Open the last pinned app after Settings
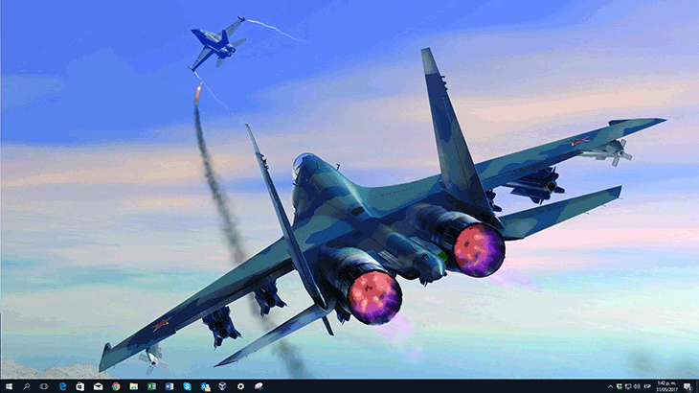 coord(259,386)
